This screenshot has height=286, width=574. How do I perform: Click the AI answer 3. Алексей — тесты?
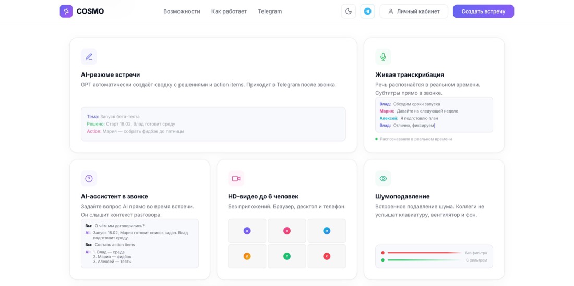pos(112,262)
